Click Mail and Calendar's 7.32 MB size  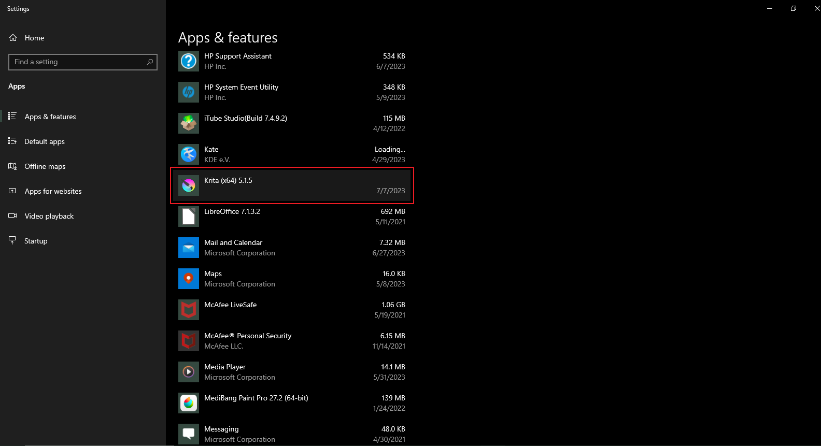[392, 242]
